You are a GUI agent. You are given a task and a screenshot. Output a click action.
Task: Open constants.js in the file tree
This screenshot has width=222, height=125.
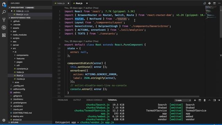[x=22, y=69]
